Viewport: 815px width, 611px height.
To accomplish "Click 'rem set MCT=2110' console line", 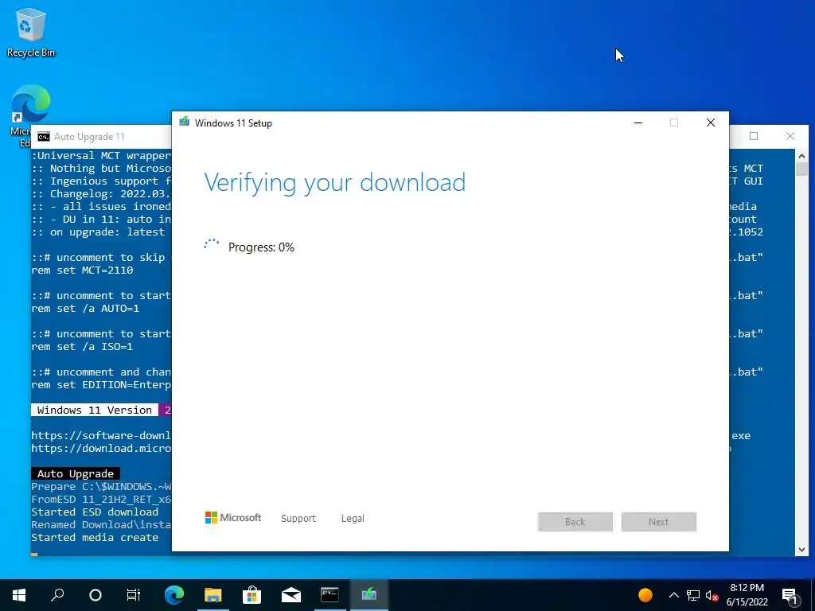I will 82,270.
